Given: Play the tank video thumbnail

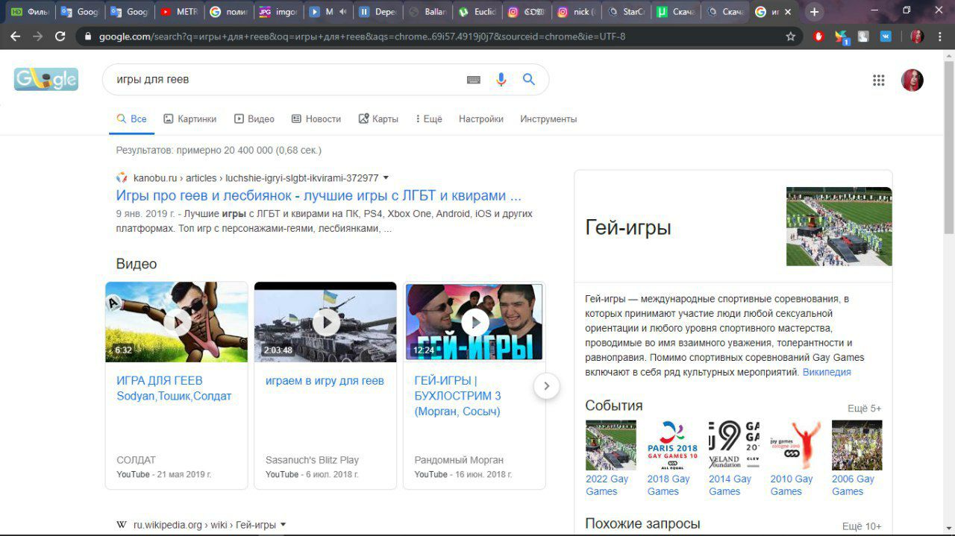Looking at the screenshot, I should tap(325, 322).
